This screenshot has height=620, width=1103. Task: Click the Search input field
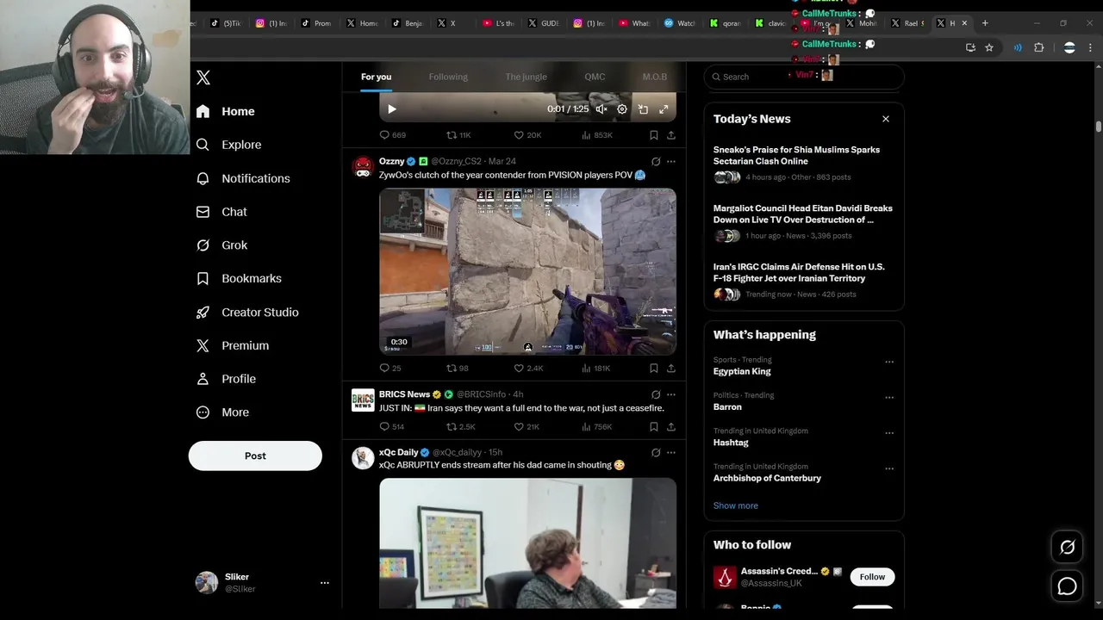pos(804,77)
